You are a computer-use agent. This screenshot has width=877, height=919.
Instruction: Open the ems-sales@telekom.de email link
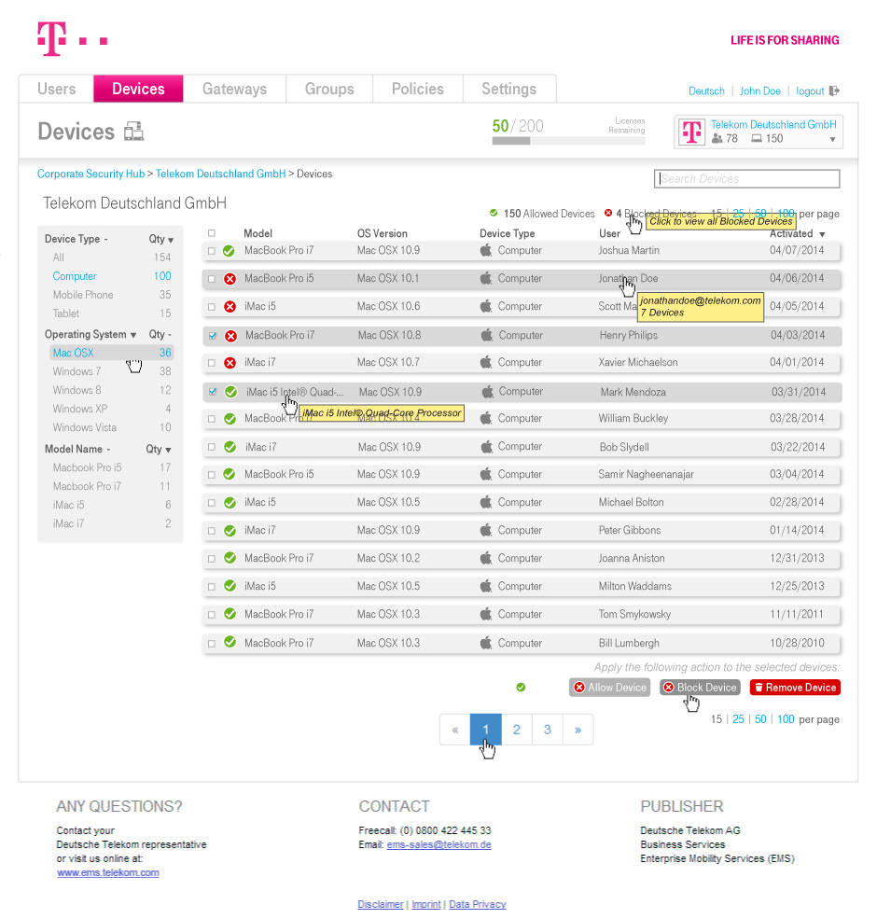coord(439,844)
